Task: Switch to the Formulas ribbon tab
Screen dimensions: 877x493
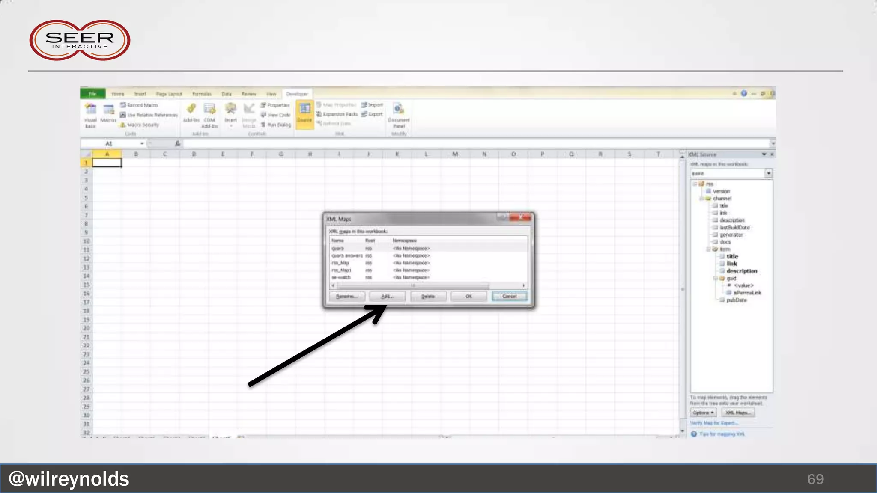Action: [x=201, y=94]
